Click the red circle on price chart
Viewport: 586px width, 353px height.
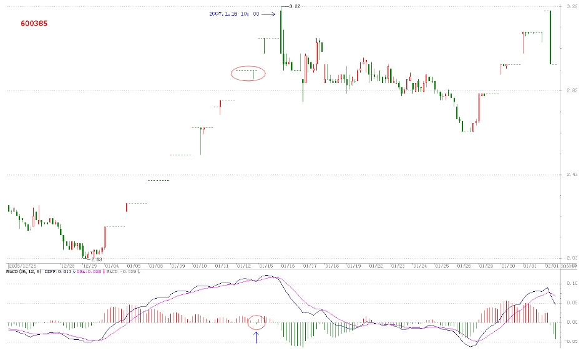(x=248, y=74)
